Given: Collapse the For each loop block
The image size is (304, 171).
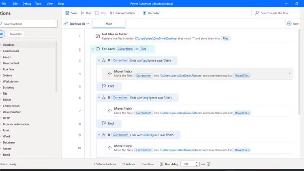Looking at the screenshot, I should (93, 49).
